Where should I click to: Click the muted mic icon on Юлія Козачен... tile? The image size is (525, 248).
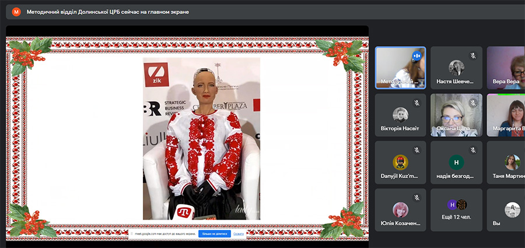coord(417,198)
